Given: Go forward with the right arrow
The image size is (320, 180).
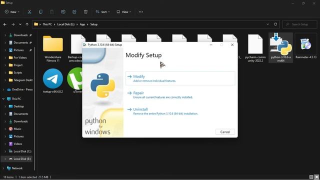Looking at the screenshot, I should 13,24.
